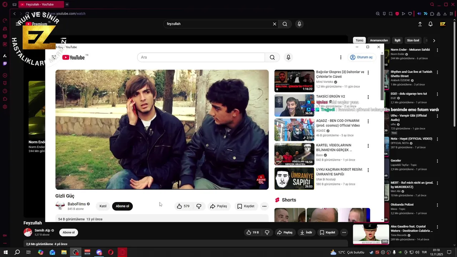Open the BaboFilms channel avatar
Image resolution: width=457 pixels, height=257 pixels.
pyautogui.click(x=60, y=206)
